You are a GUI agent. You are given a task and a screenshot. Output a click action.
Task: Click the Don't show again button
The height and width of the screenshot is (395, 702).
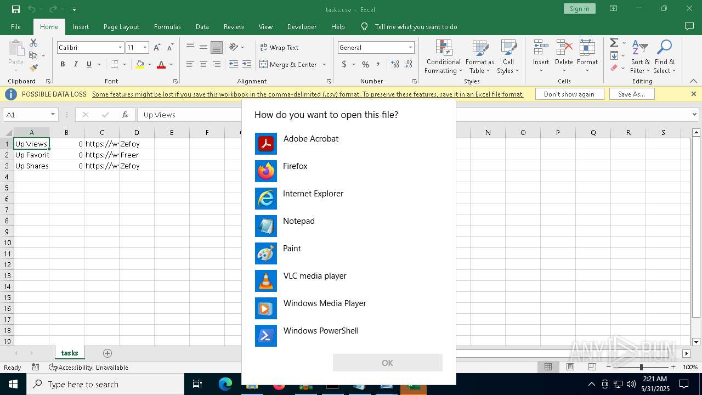point(569,94)
